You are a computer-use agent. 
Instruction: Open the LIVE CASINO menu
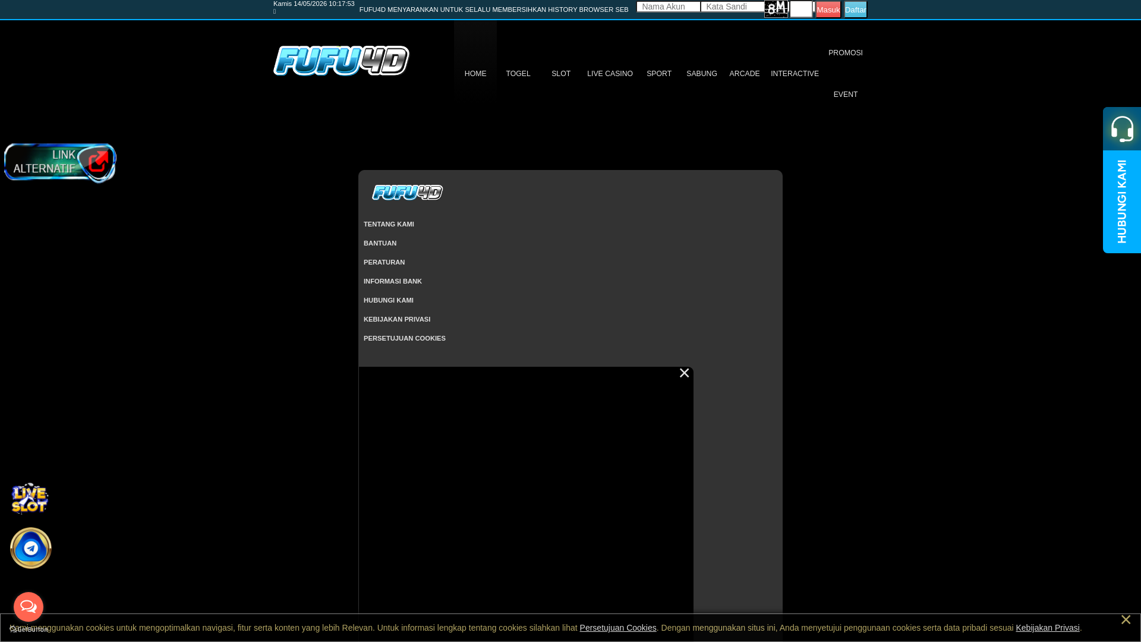pyautogui.click(x=610, y=74)
